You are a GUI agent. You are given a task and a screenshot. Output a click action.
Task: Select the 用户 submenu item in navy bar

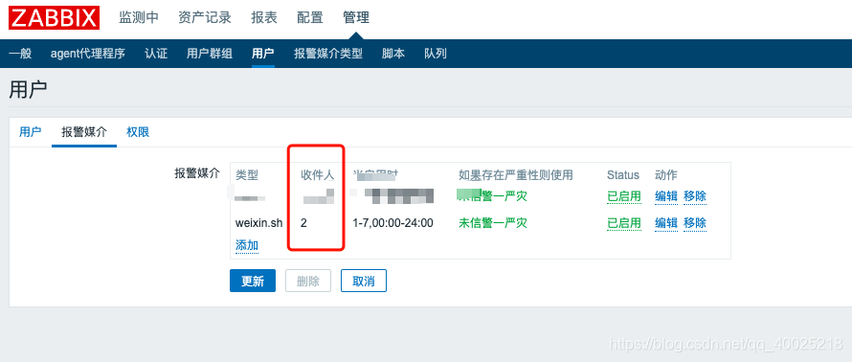pos(263,54)
